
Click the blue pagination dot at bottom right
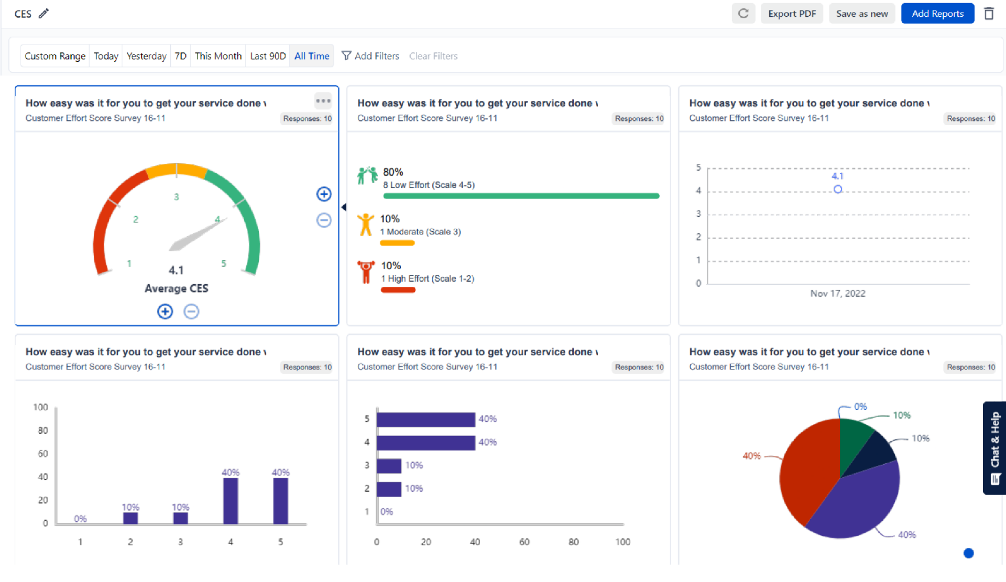pyautogui.click(x=969, y=553)
